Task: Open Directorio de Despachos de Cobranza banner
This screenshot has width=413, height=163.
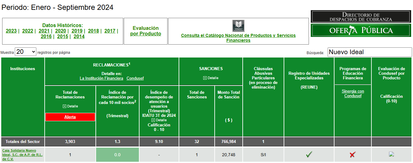Action: click(x=361, y=17)
